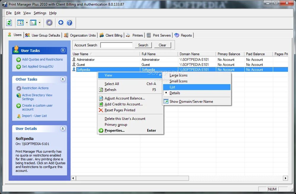
Task: Click the Guest user icon in list
Action: (74, 64)
